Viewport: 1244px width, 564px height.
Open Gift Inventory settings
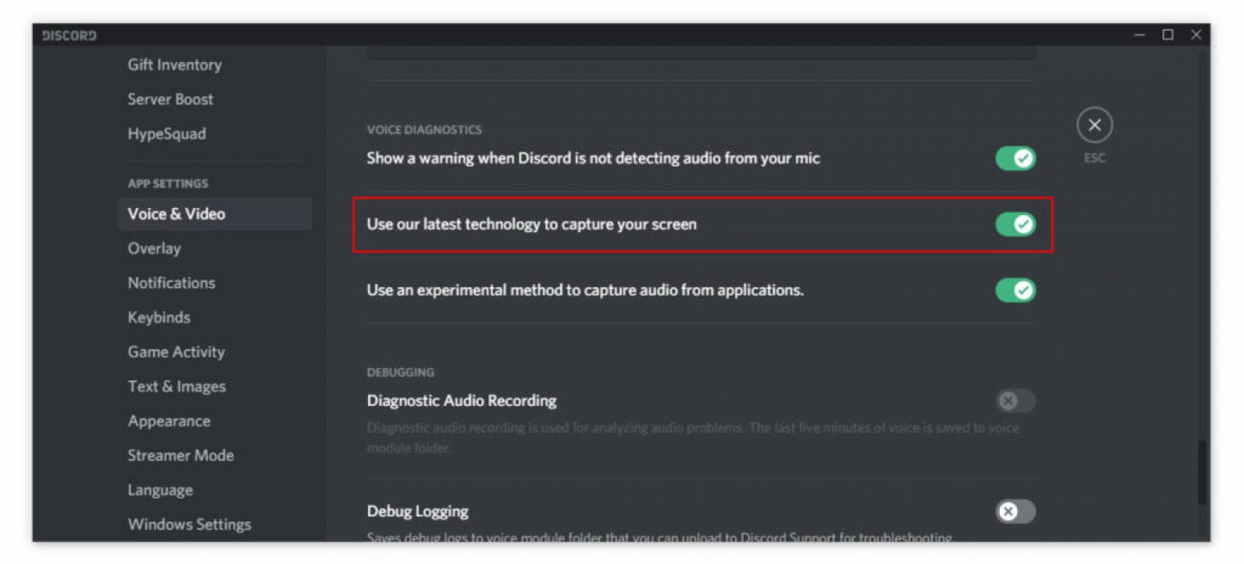[x=174, y=64]
